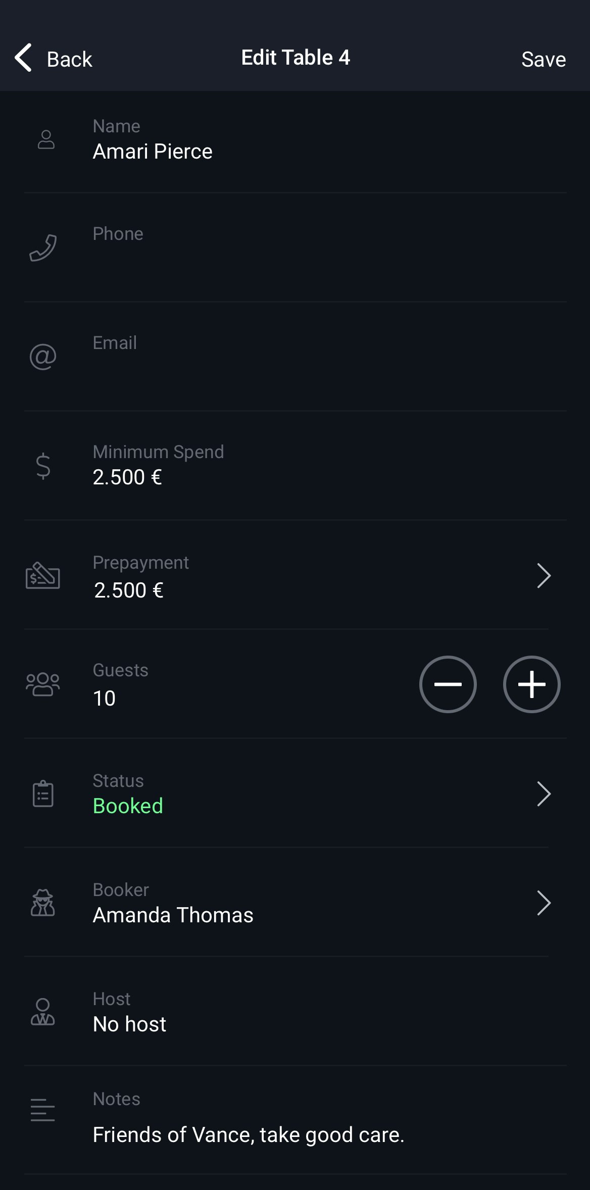This screenshot has width=590, height=1190.
Task: Edit the notes text about Vance
Action: pyautogui.click(x=248, y=1135)
